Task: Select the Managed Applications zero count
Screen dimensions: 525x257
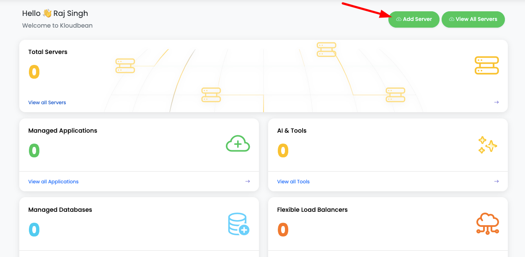Action: [34, 151]
